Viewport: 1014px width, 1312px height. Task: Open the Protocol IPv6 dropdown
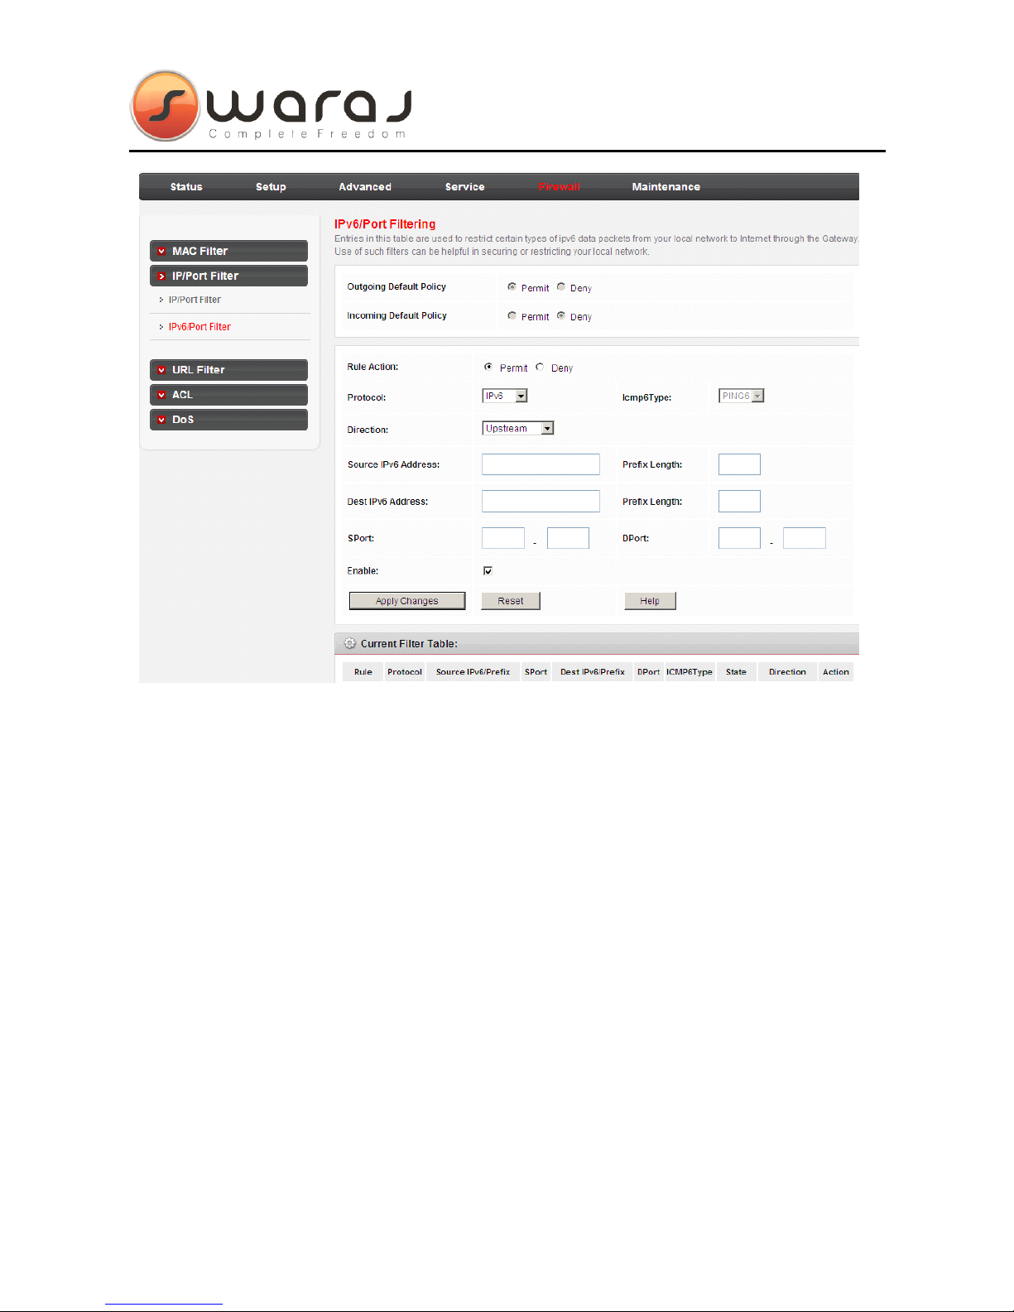(x=505, y=396)
